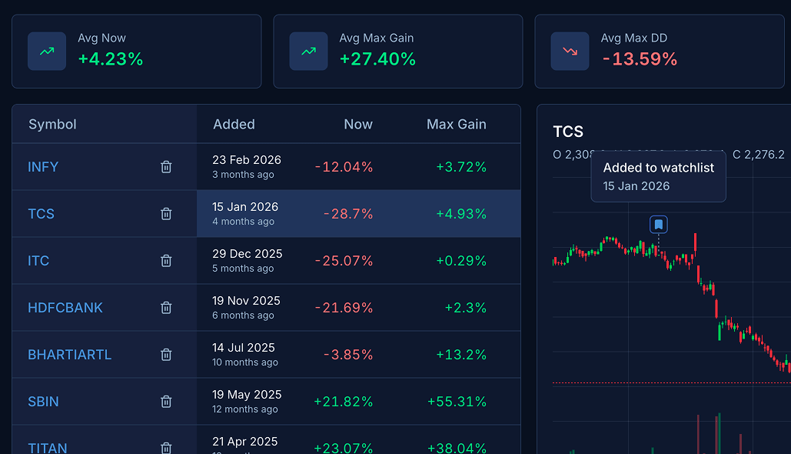Click TITAN's +23.07% Now value
Viewport: 791px width, 454px height.
point(344,447)
